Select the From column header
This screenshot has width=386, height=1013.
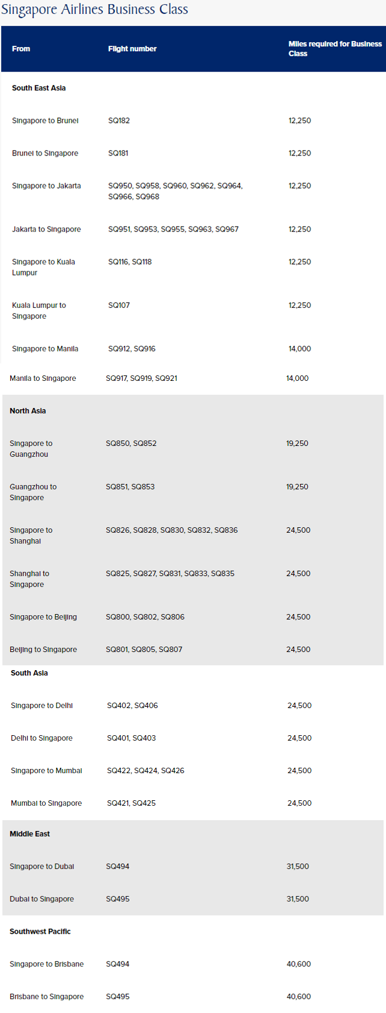coord(21,49)
